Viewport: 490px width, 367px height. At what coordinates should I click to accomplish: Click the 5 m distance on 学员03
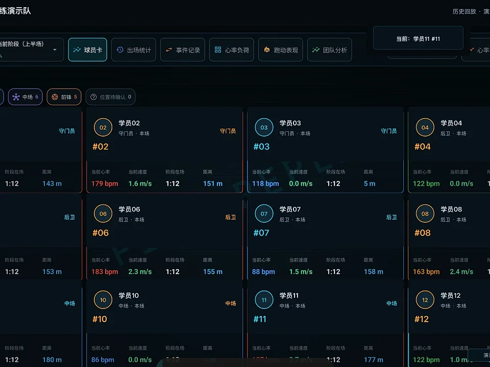(370, 183)
